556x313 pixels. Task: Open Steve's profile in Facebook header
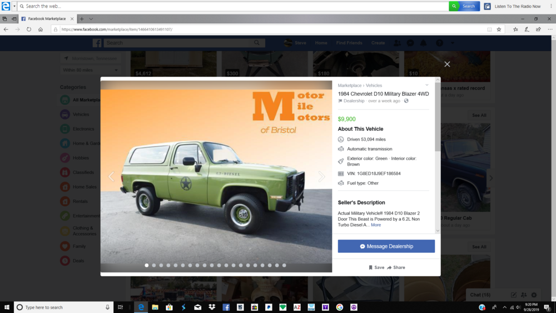click(x=295, y=43)
